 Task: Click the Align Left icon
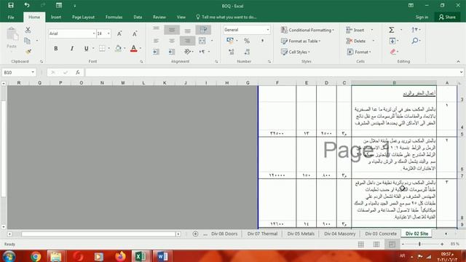[x=156, y=41]
